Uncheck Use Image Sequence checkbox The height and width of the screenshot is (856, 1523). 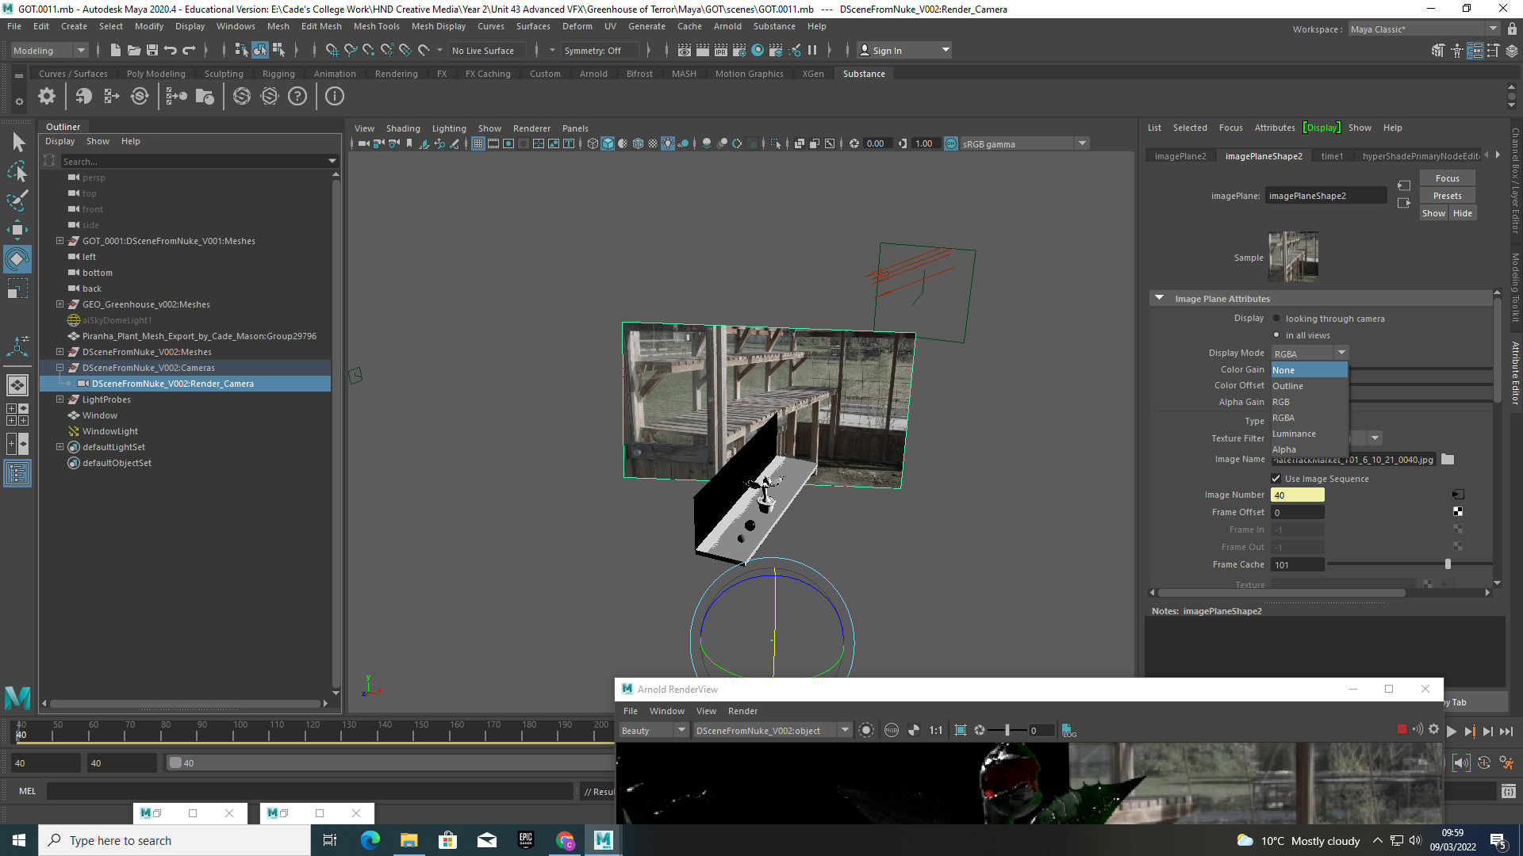pos(1276,479)
